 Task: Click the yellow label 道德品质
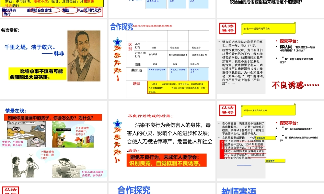(x=265, y=138)
